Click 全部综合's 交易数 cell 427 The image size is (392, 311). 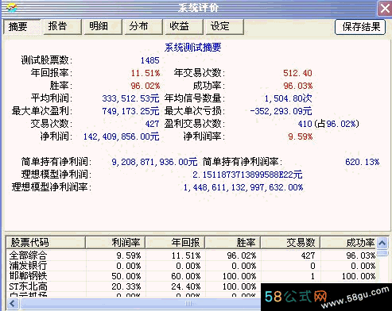click(x=308, y=255)
